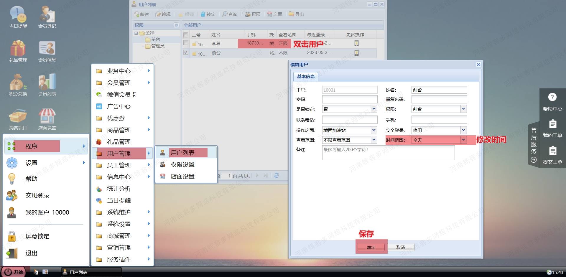The height and width of the screenshot is (277, 566).
Task: Open the 操作店面 dropdown
Action: click(374, 130)
